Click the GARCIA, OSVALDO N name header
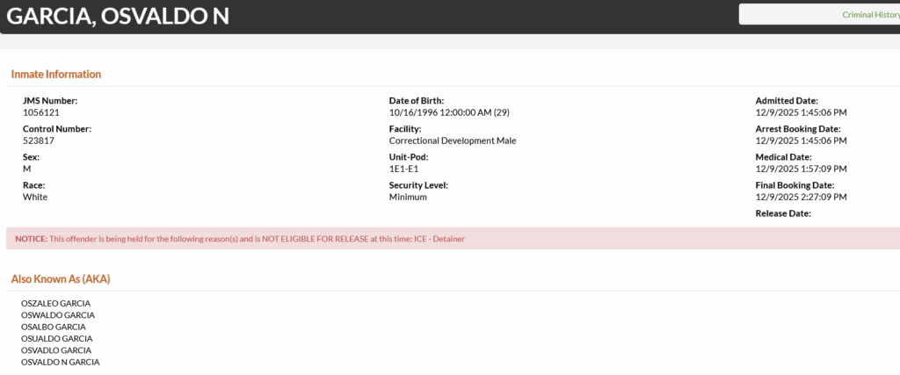The width and height of the screenshot is (900, 375). click(x=118, y=17)
